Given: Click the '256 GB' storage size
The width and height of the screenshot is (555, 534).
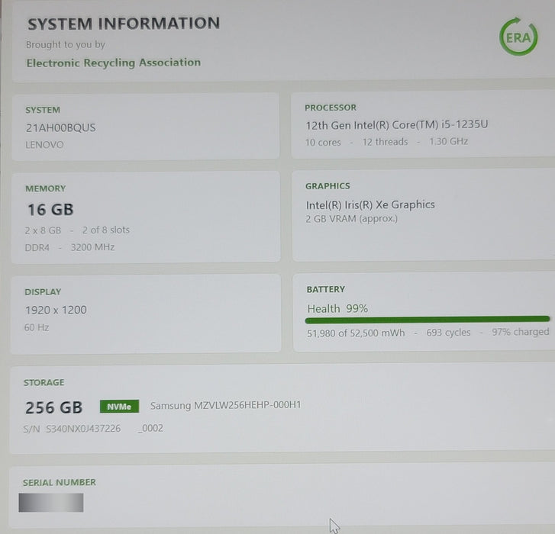Looking at the screenshot, I should 53,407.
